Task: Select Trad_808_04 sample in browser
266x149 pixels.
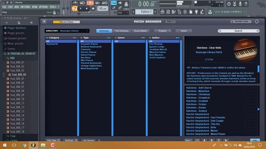Action: tap(19, 74)
